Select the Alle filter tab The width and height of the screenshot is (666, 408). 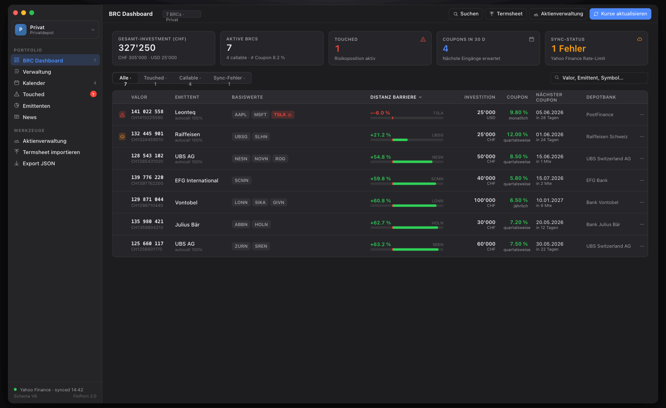[125, 78]
